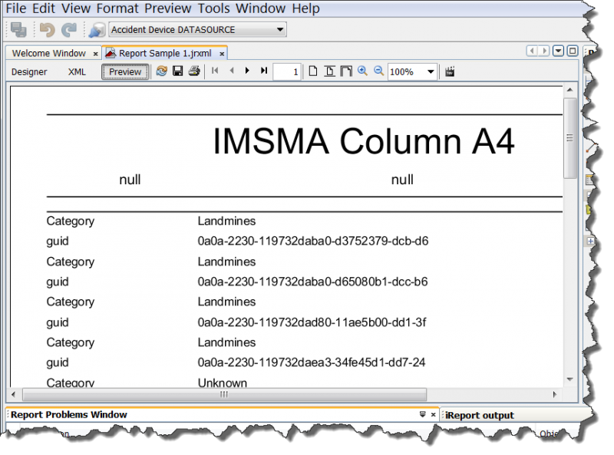Screen dimensions: 614x455
Task: Switch to the Welcome Window tab
Action: tap(48, 54)
